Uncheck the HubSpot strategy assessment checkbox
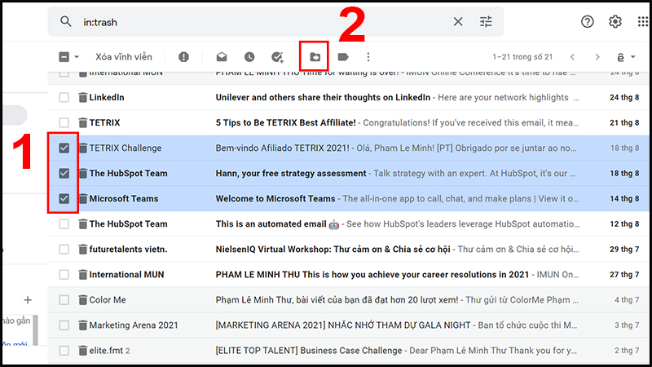Image resolution: width=652 pixels, height=367 pixels. [64, 174]
